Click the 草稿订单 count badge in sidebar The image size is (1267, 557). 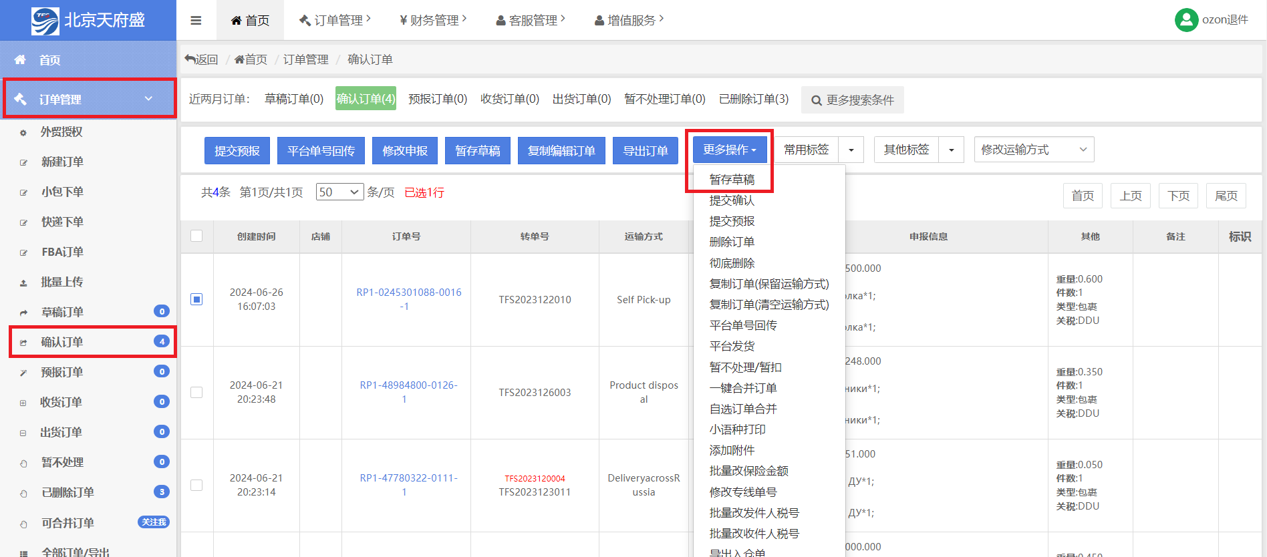(x=161, y=311)
